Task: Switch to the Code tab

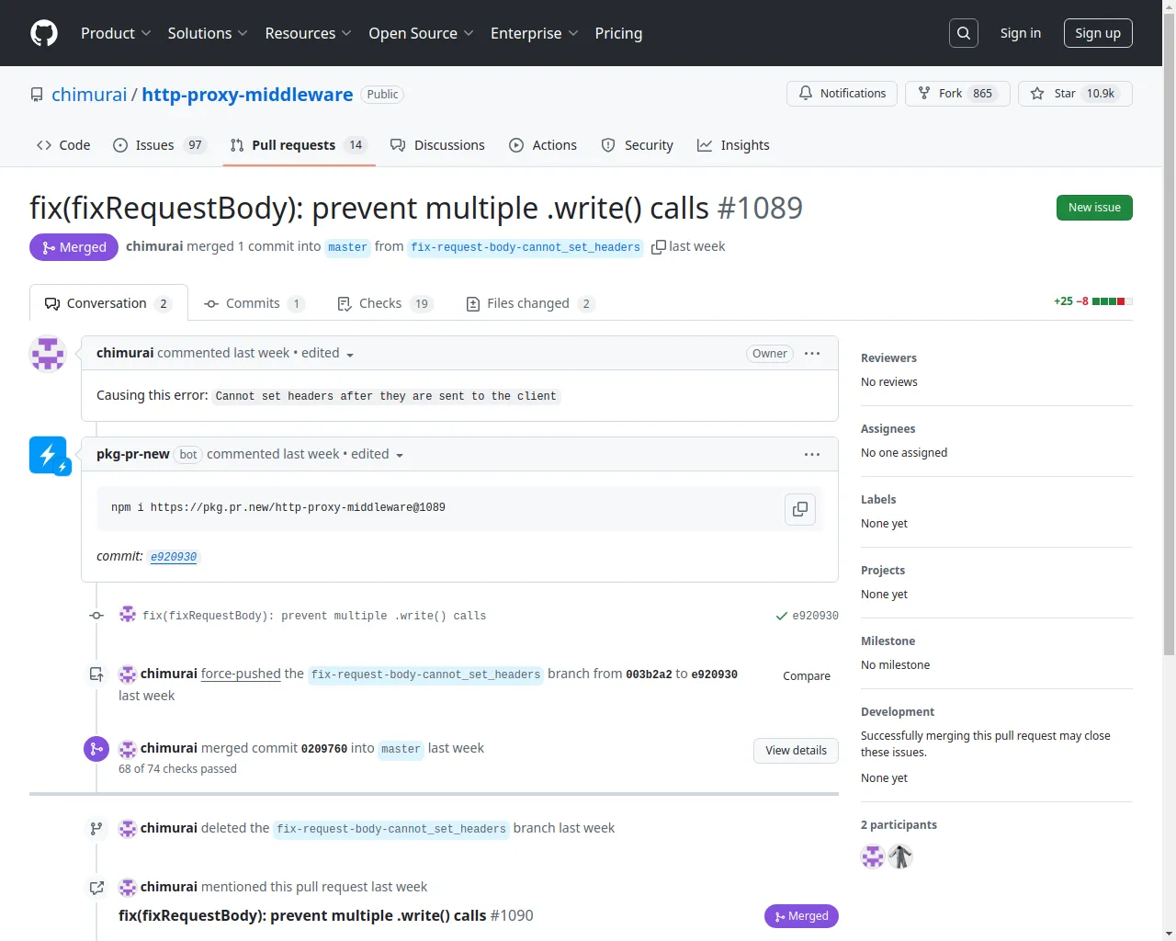Action: (63, 145)
